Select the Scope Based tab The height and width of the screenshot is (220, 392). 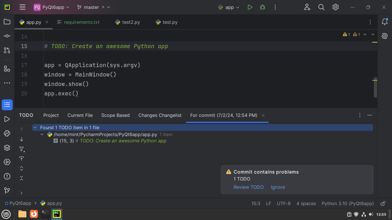[x=115, y=115]
